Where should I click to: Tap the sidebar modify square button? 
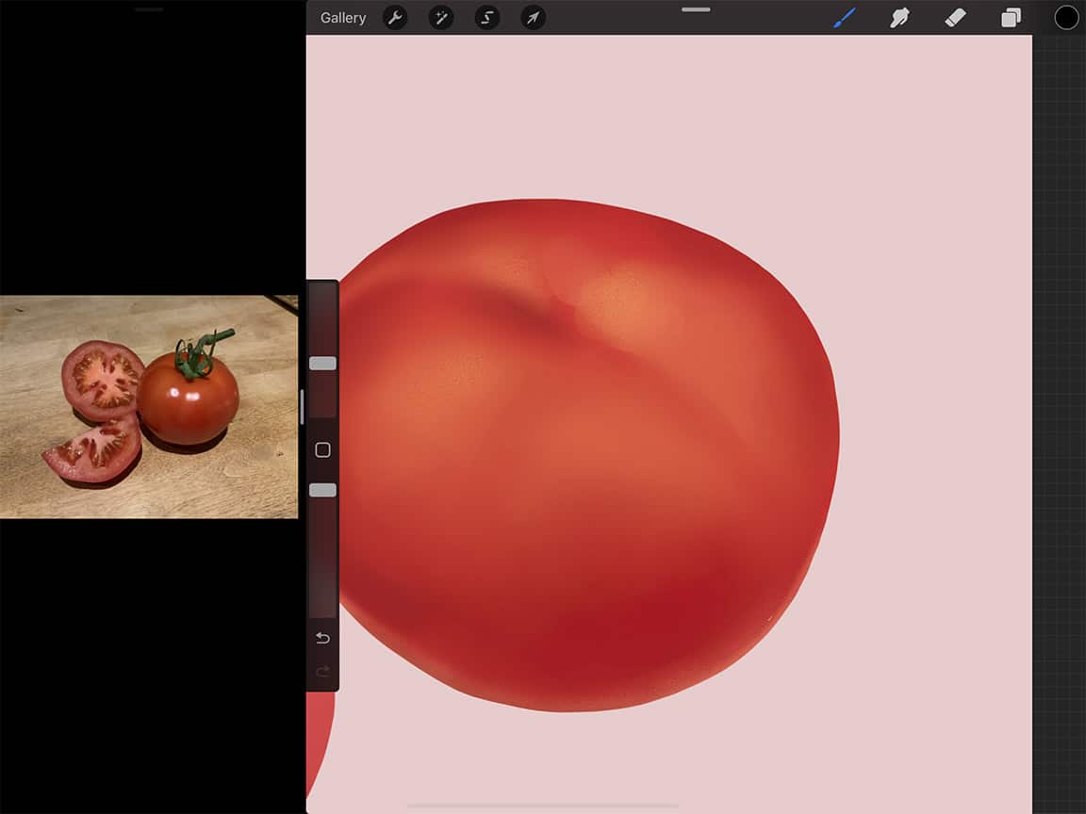321,449
